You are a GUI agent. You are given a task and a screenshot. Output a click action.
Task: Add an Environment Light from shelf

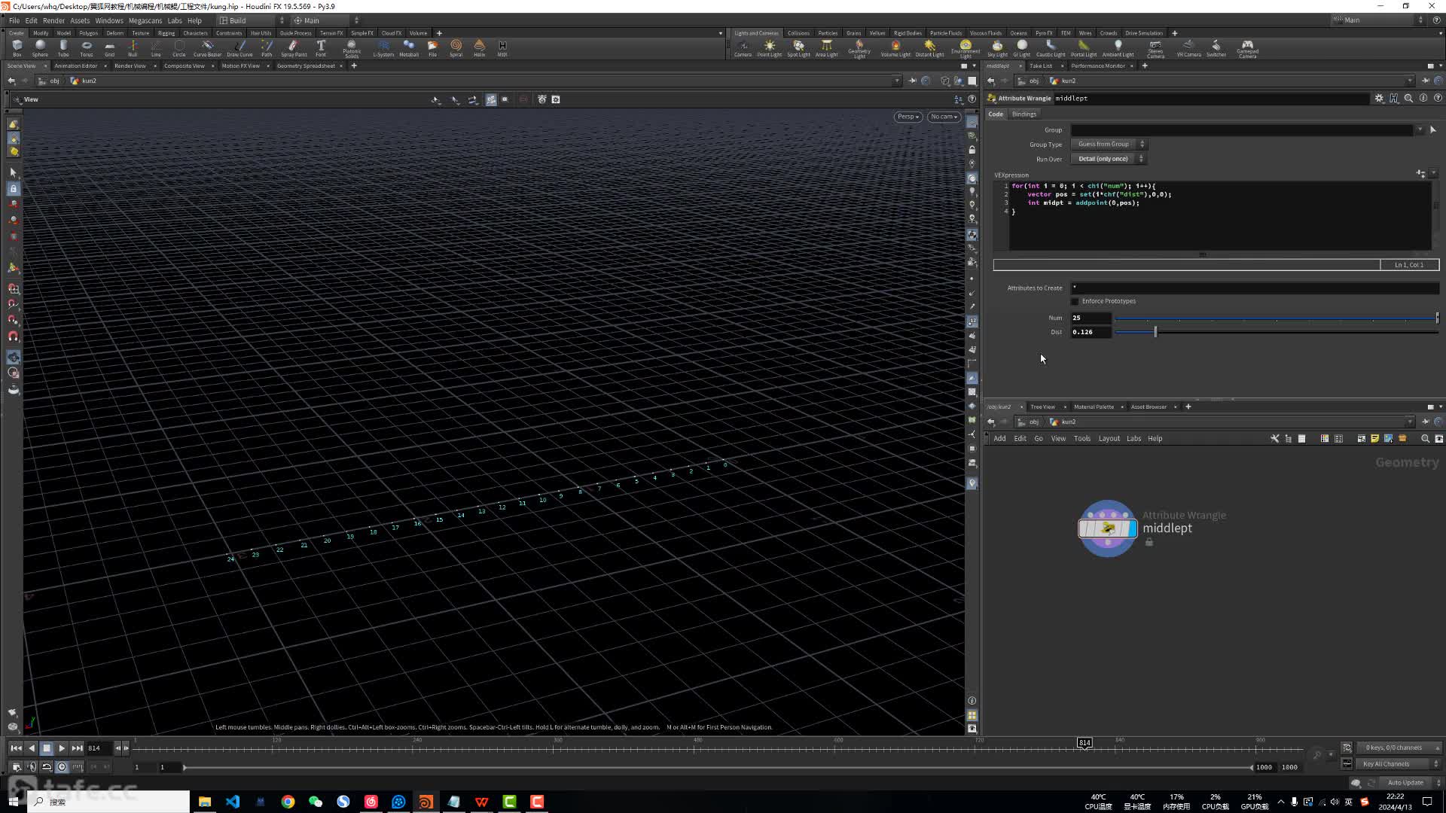pyautogui.click(x=966, y=49)
